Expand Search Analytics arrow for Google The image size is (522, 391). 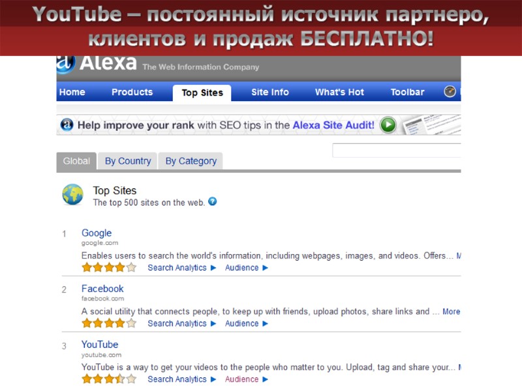click(x=213, y=268)
